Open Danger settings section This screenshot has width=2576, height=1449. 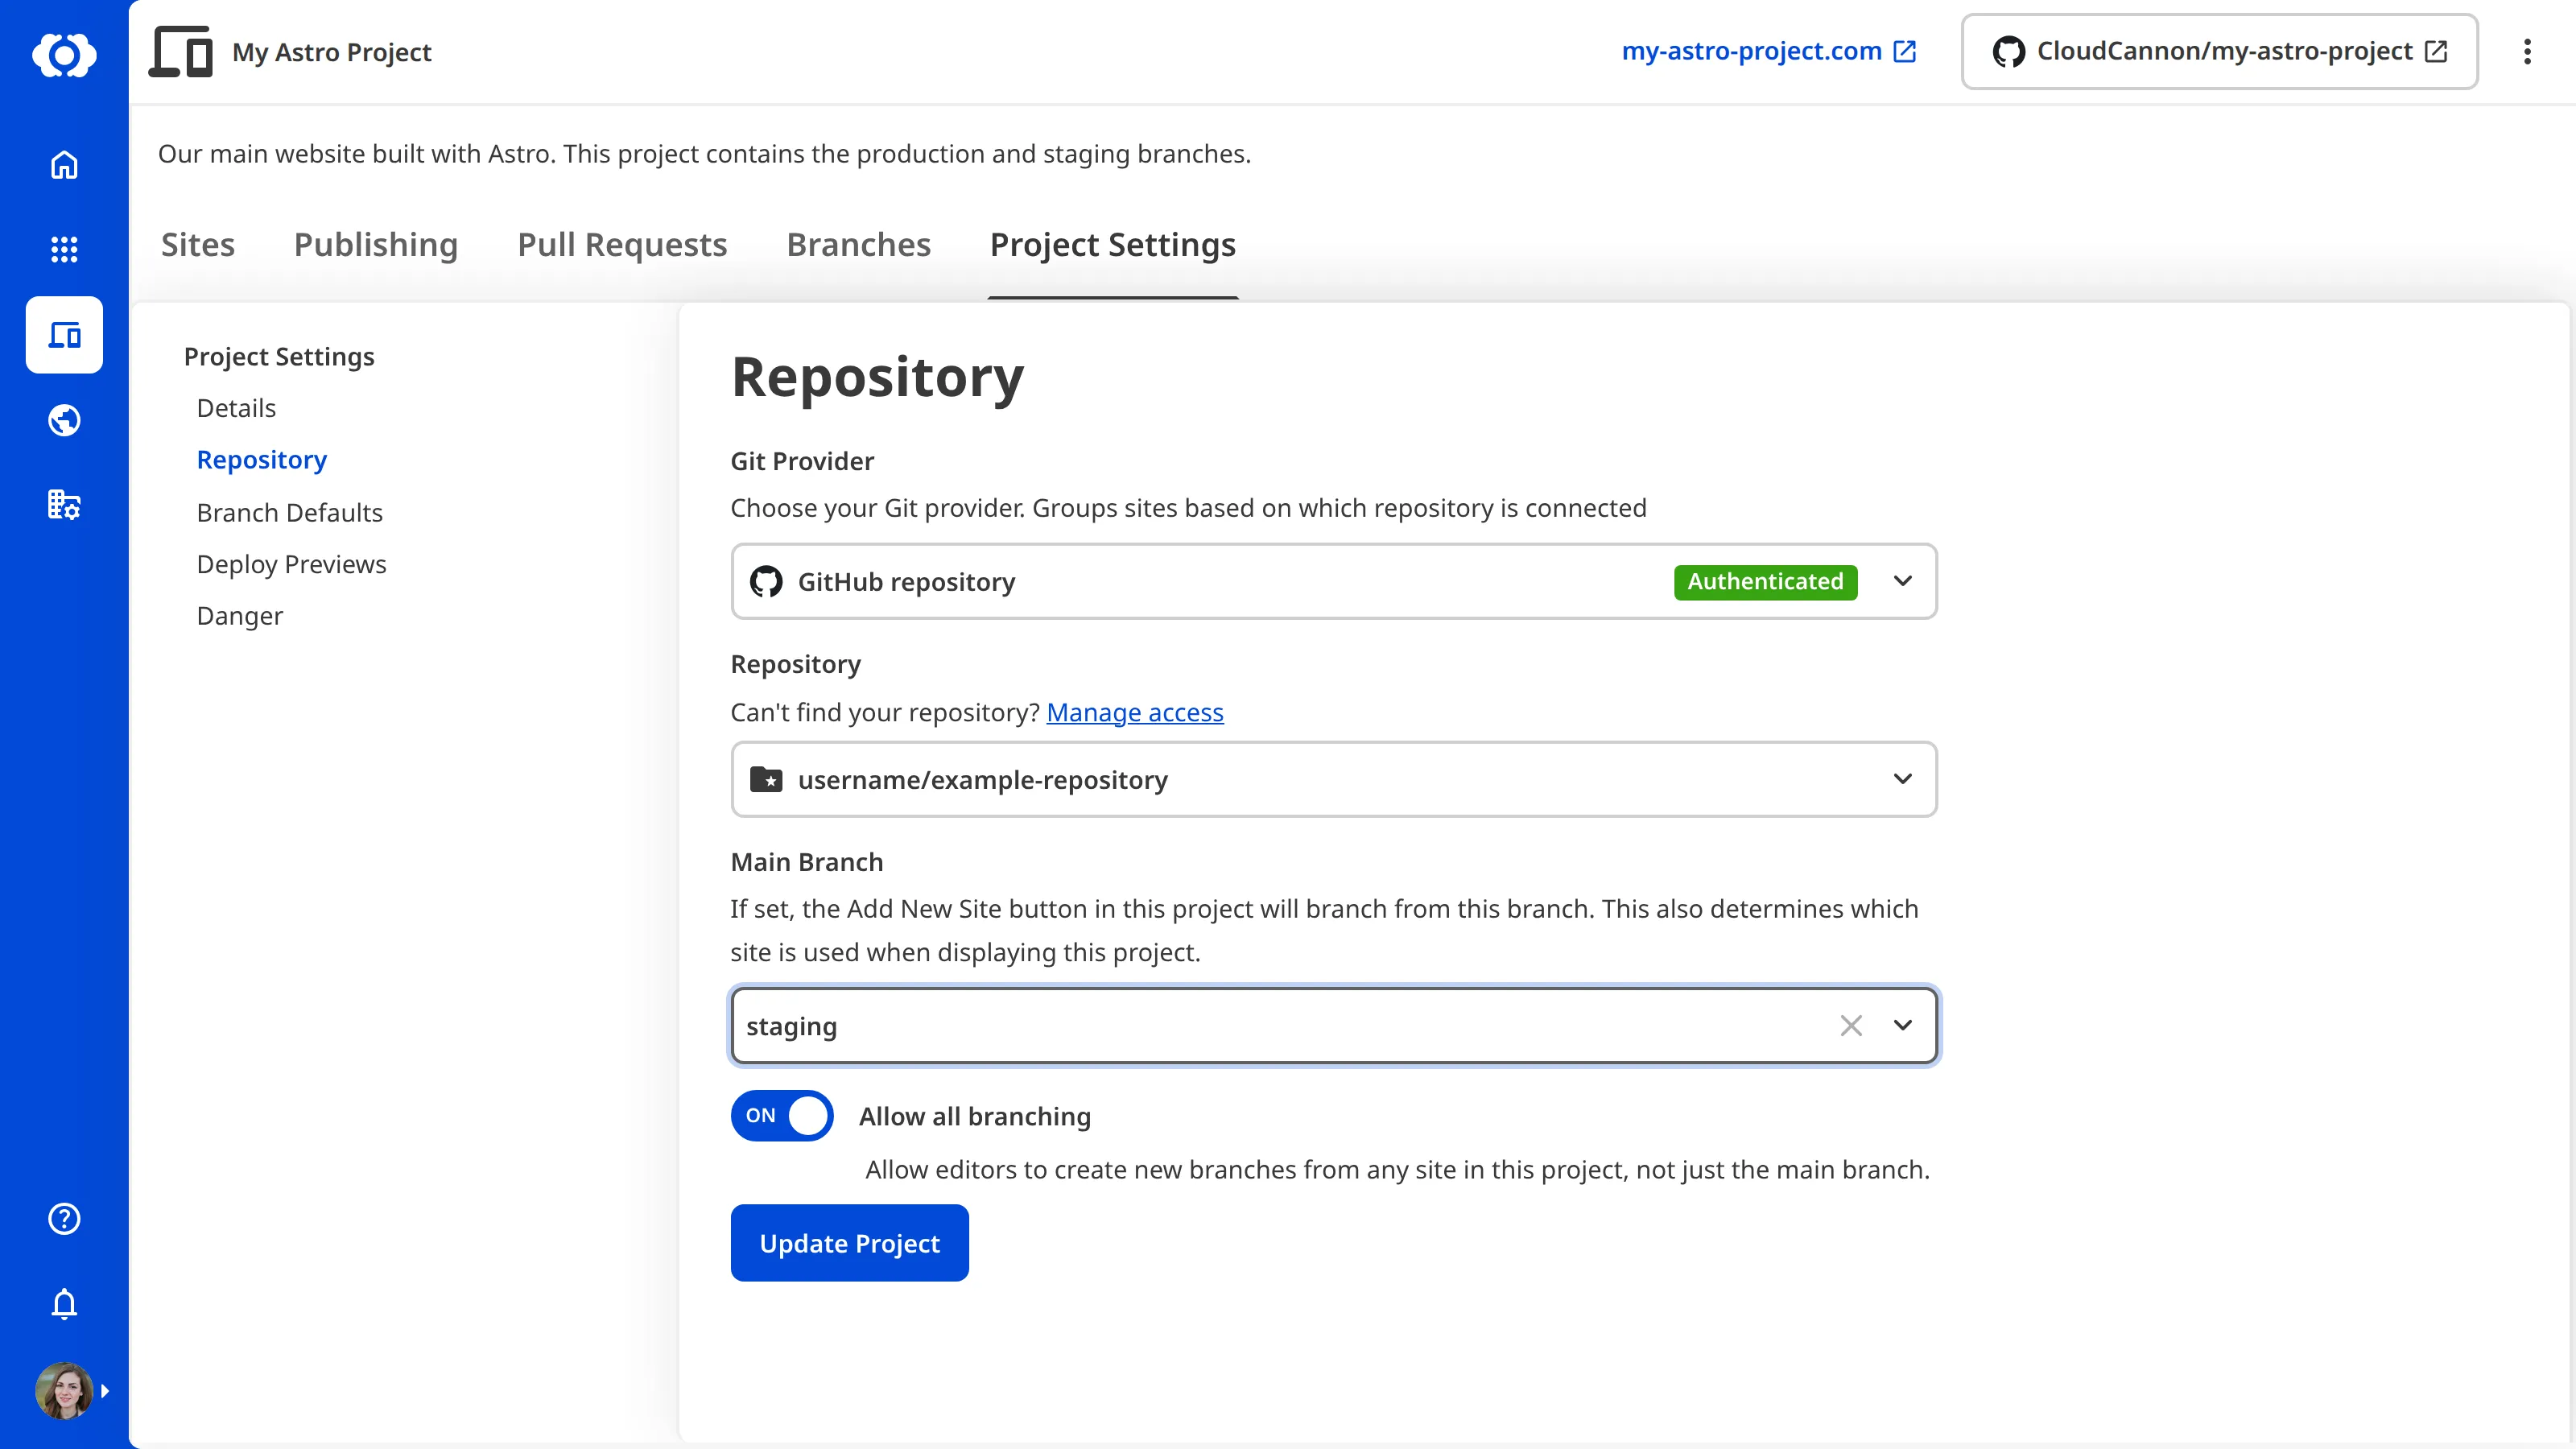pos(240,616)
